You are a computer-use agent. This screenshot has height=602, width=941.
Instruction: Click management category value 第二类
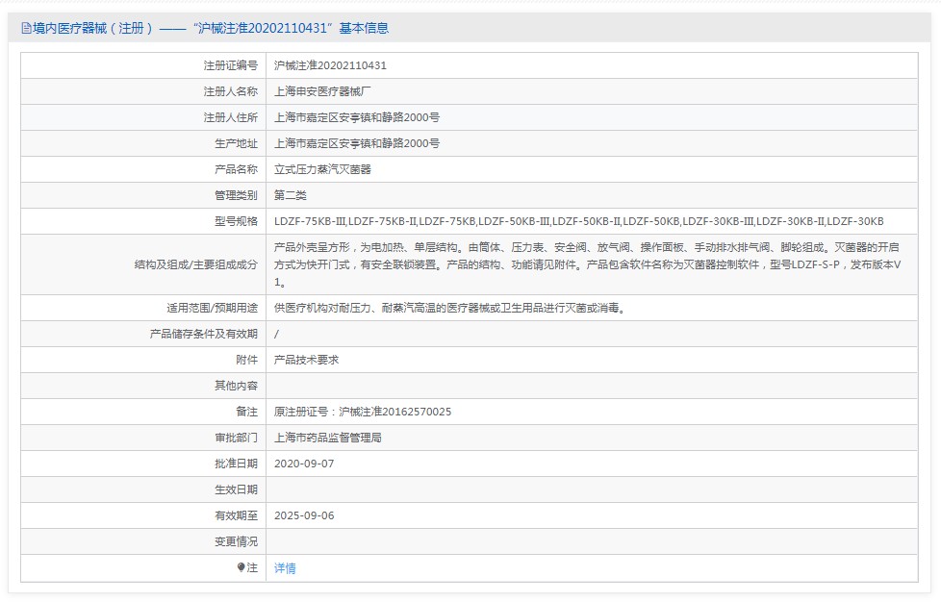(290, 195)
